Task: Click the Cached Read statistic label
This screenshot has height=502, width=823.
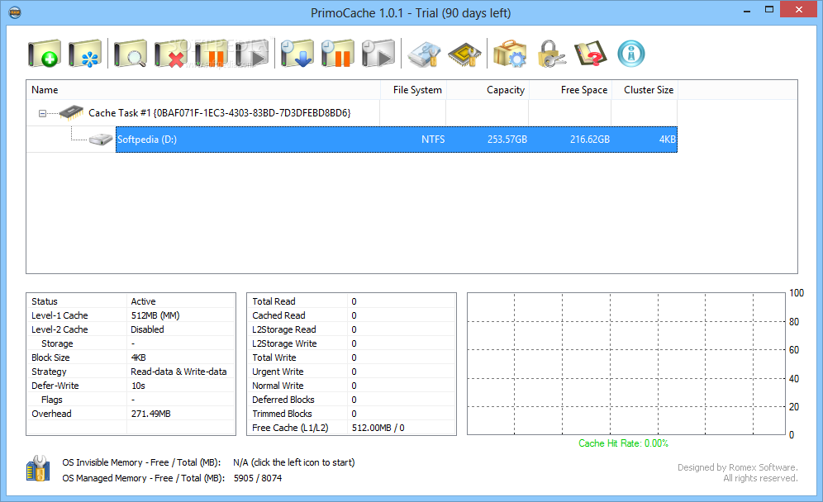Action: [278, 315]
